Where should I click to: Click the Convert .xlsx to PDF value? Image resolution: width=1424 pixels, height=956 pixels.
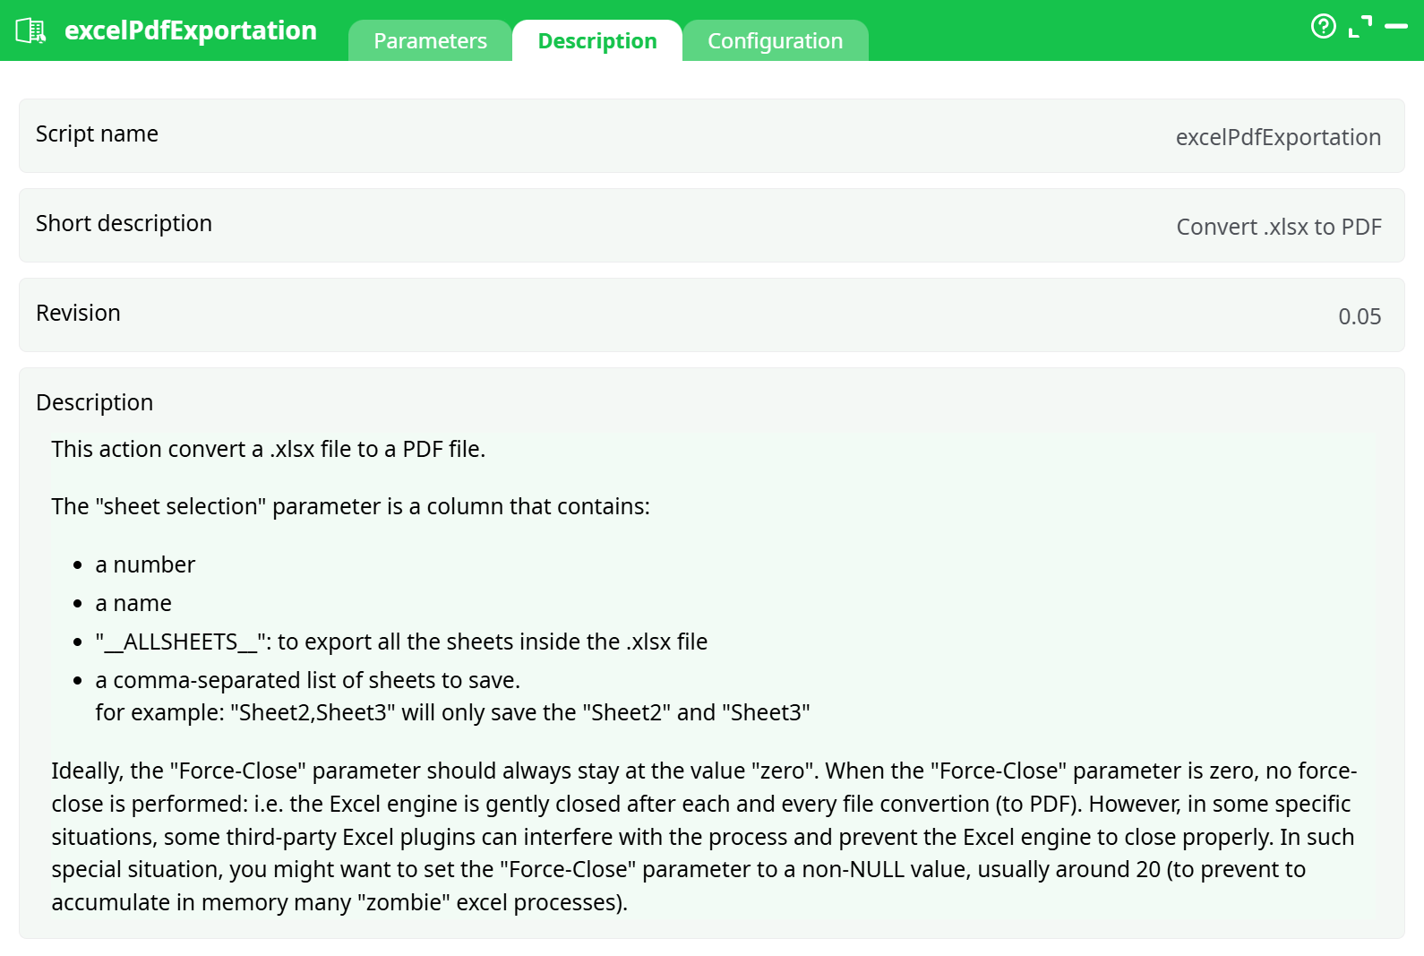coord(1279,227)
